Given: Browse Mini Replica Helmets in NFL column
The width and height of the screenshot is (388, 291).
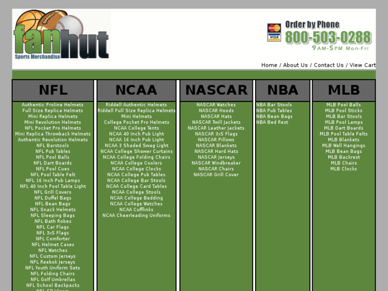Looking at the screenshot, I should click(53, 116).
